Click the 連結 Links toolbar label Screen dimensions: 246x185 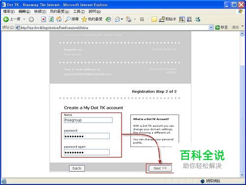tap(235, 27)
